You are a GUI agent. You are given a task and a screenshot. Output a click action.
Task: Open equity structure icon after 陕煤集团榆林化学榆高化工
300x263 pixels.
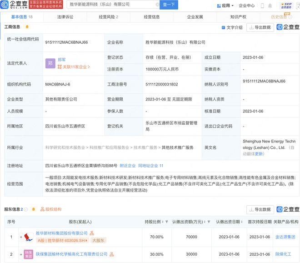112,254
